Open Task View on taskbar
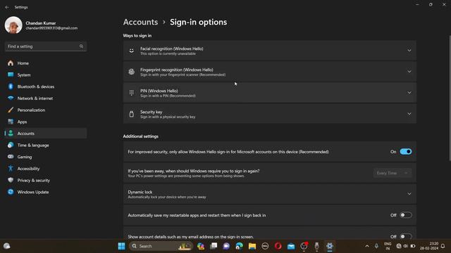The width and height of the screenshot is (451, 253). pyautogui.click(x=214, y=246)
